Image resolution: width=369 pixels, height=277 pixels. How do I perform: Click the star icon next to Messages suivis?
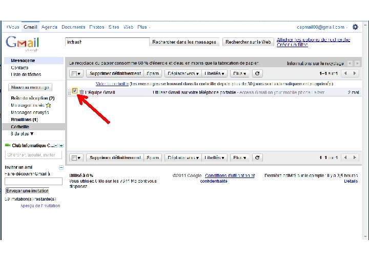coord(48,105)
